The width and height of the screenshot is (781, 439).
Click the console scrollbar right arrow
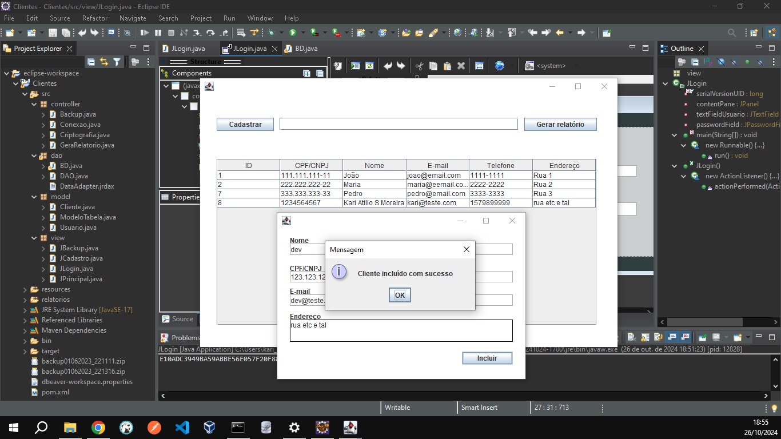[766, 396]
